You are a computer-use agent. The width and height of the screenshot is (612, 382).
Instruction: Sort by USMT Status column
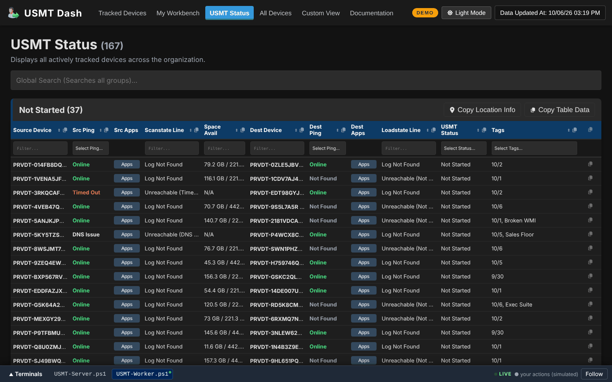pyautogui.click(x=478, y=130)
